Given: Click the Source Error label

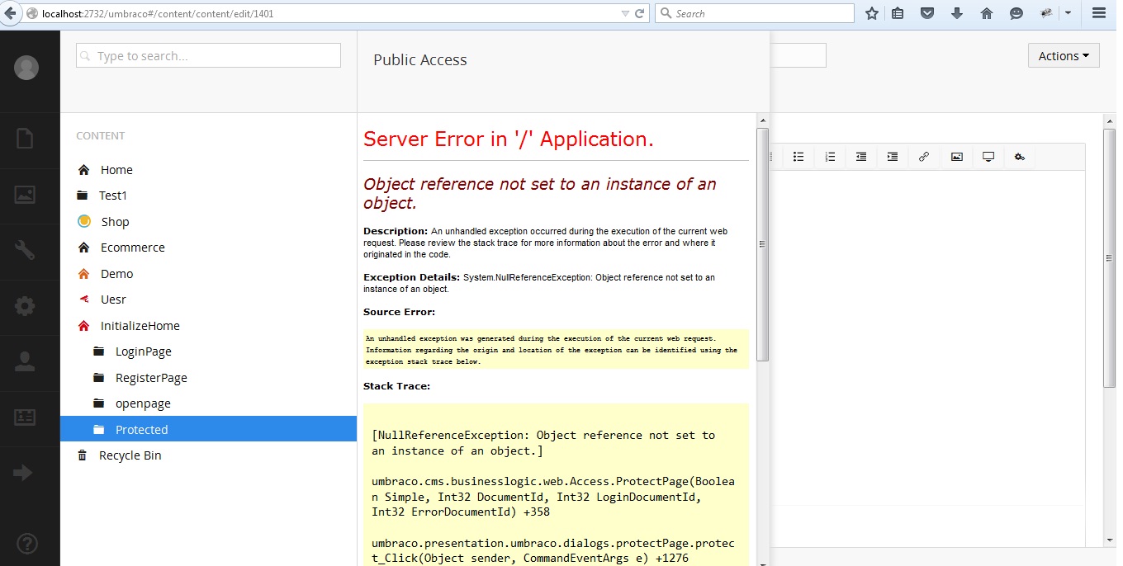Looking at the screenshot, I should coord(399,312).
